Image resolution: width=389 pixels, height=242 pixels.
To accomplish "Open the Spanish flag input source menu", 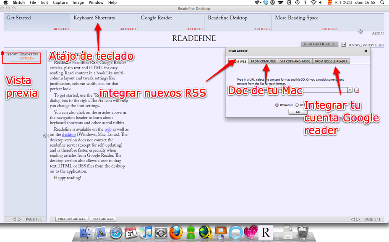I will coord(330,3).
